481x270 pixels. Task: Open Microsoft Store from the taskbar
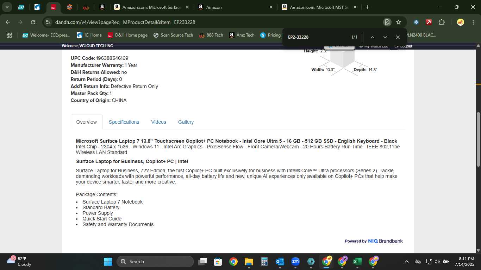pos(218,262)
